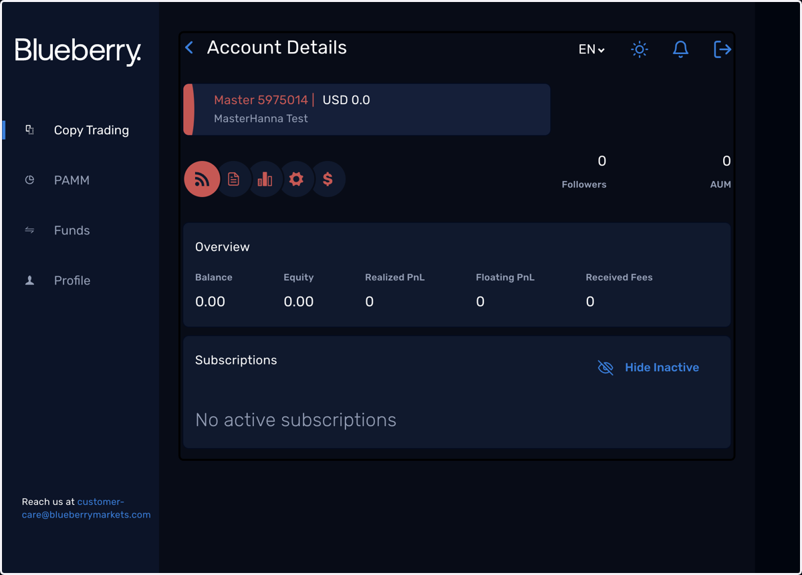This screenshot has height=575, width=802.
Task: Click the Overview heading
Action: [x=223, y=247]
